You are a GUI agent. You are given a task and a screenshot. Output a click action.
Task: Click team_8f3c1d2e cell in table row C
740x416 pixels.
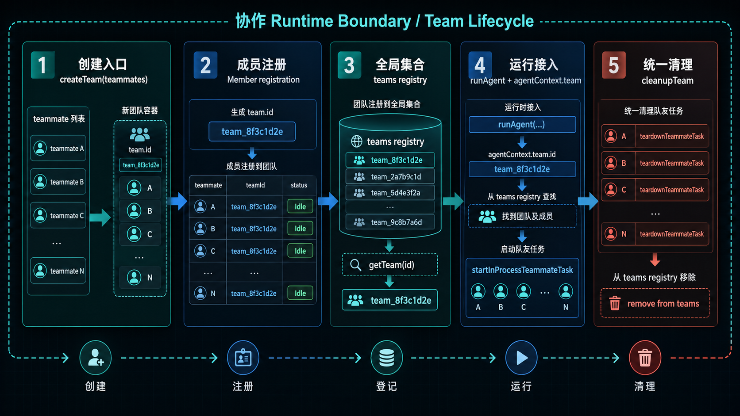pyautogui.click(x=254, y=251)
